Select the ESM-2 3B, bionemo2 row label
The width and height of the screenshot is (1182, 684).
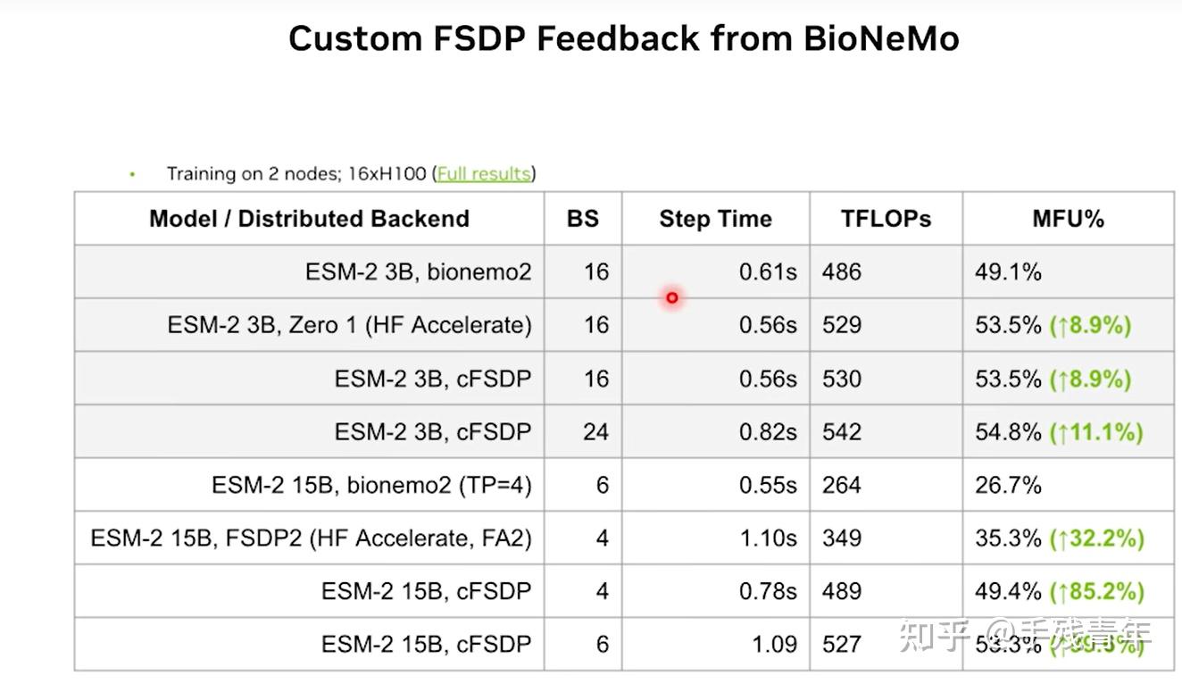(418, 271)
